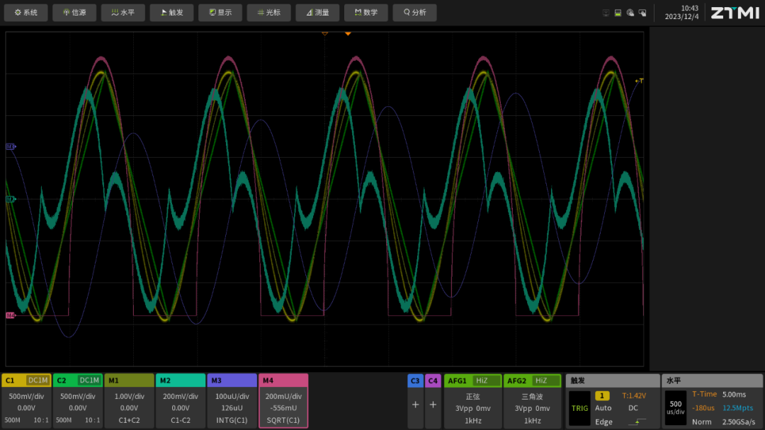
Task: Add channel C4 with the plus icon
Action: pos(433,405)
